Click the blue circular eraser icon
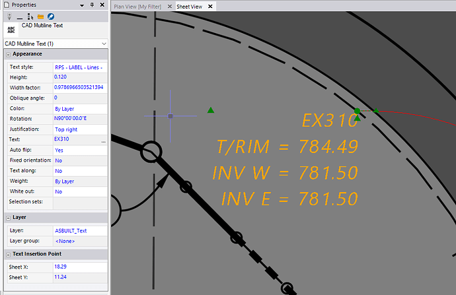The width and height of the screenshot is (456, 295). pyautogui.click(x=51, y=16)
